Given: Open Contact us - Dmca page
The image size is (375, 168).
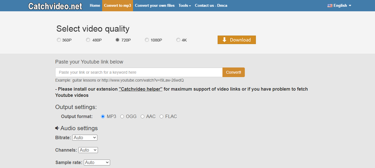Looking at the screenshot, I should click(211, 5).
